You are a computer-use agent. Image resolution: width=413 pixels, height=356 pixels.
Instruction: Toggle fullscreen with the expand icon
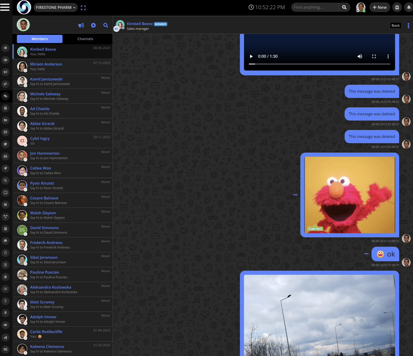(83, 7)
